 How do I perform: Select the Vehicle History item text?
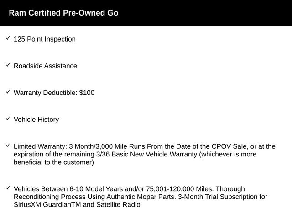pos(36,120)
